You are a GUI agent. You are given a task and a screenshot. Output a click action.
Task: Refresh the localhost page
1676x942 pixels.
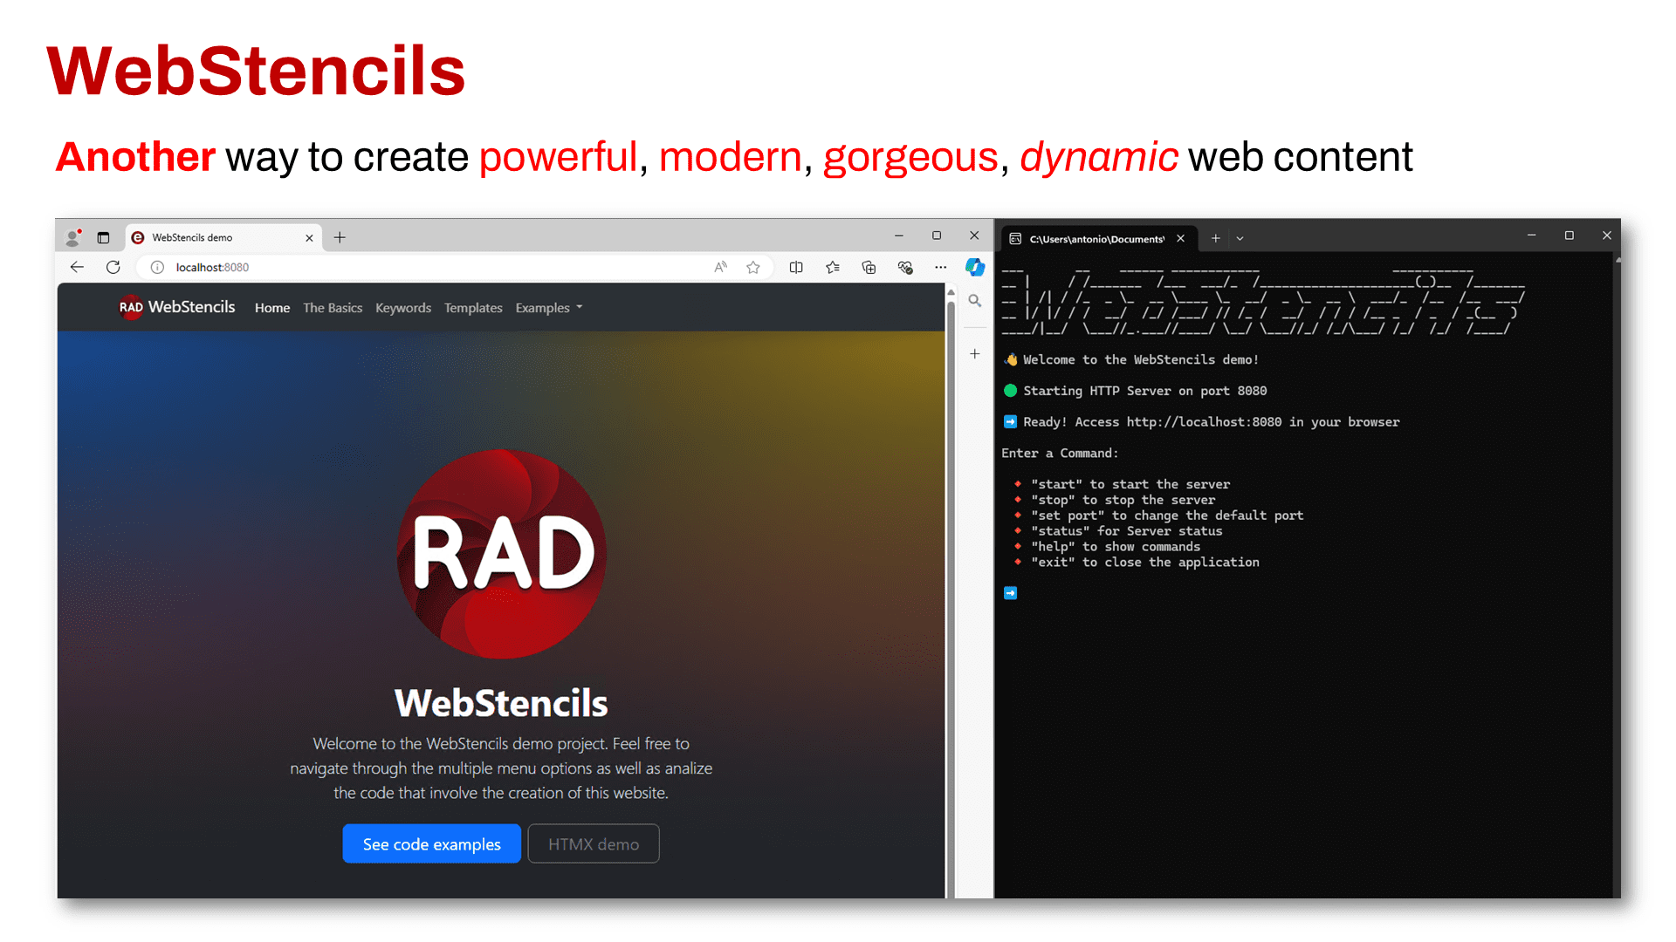[113, 267]
